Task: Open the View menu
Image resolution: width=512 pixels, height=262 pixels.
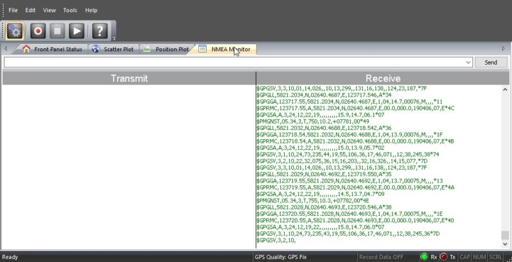Action: pos(49,10)
